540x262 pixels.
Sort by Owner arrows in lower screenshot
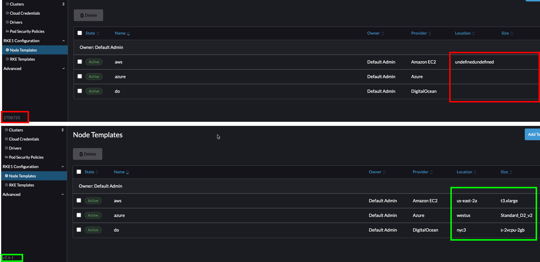pyautogui.click(x=384, y=172)
